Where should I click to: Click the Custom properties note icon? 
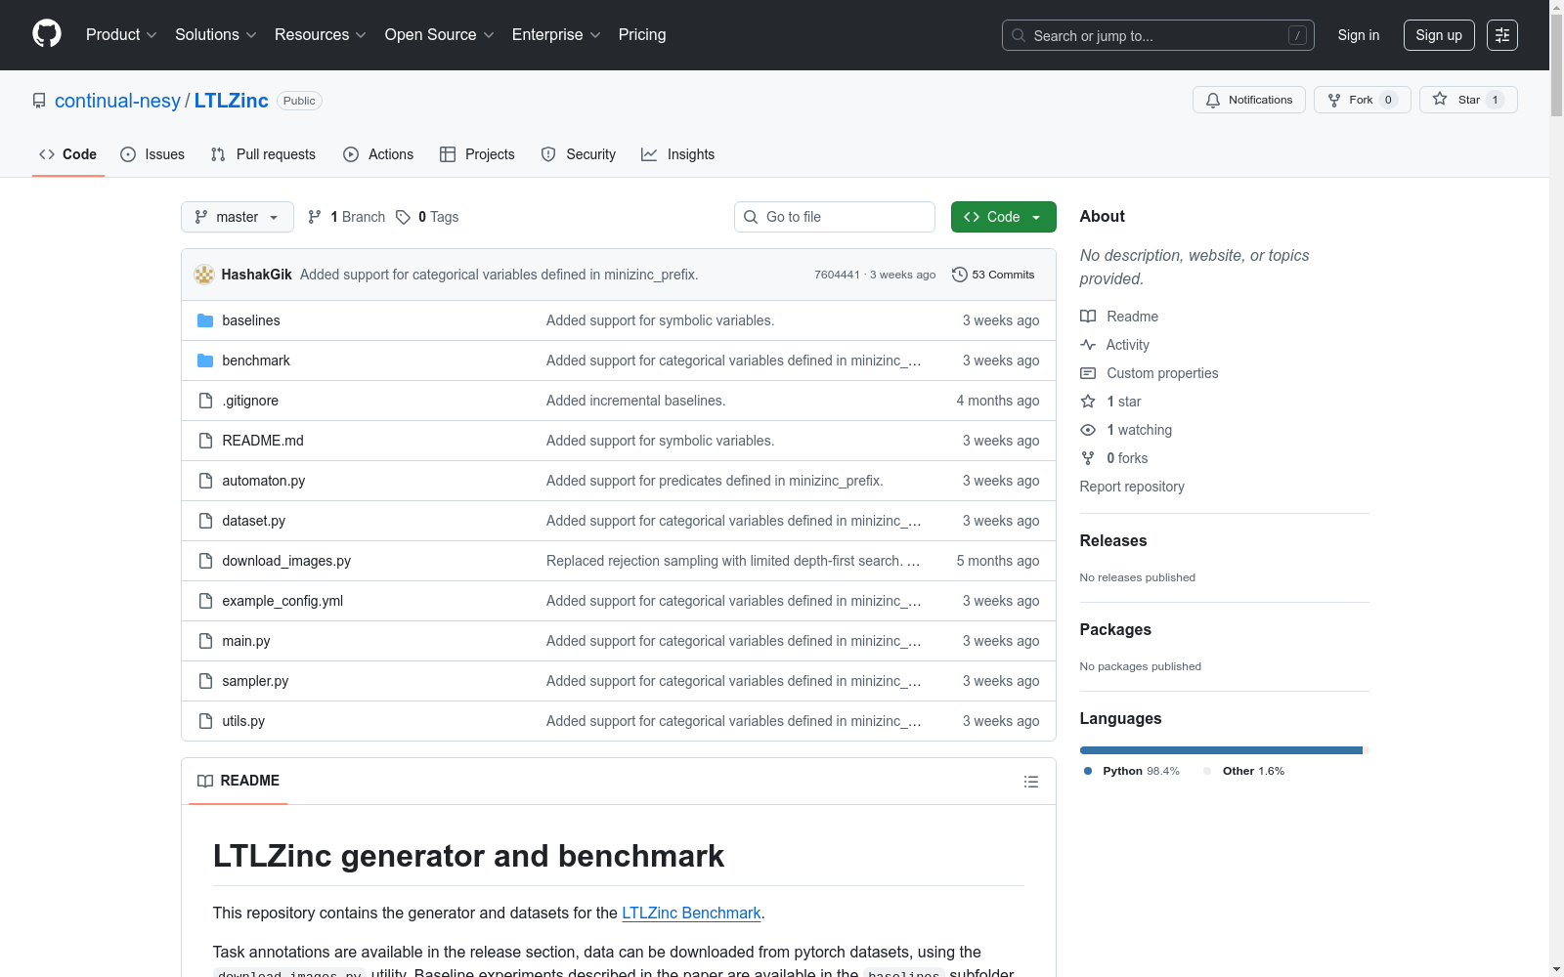pyautogui.click(x=1088, y=373)
